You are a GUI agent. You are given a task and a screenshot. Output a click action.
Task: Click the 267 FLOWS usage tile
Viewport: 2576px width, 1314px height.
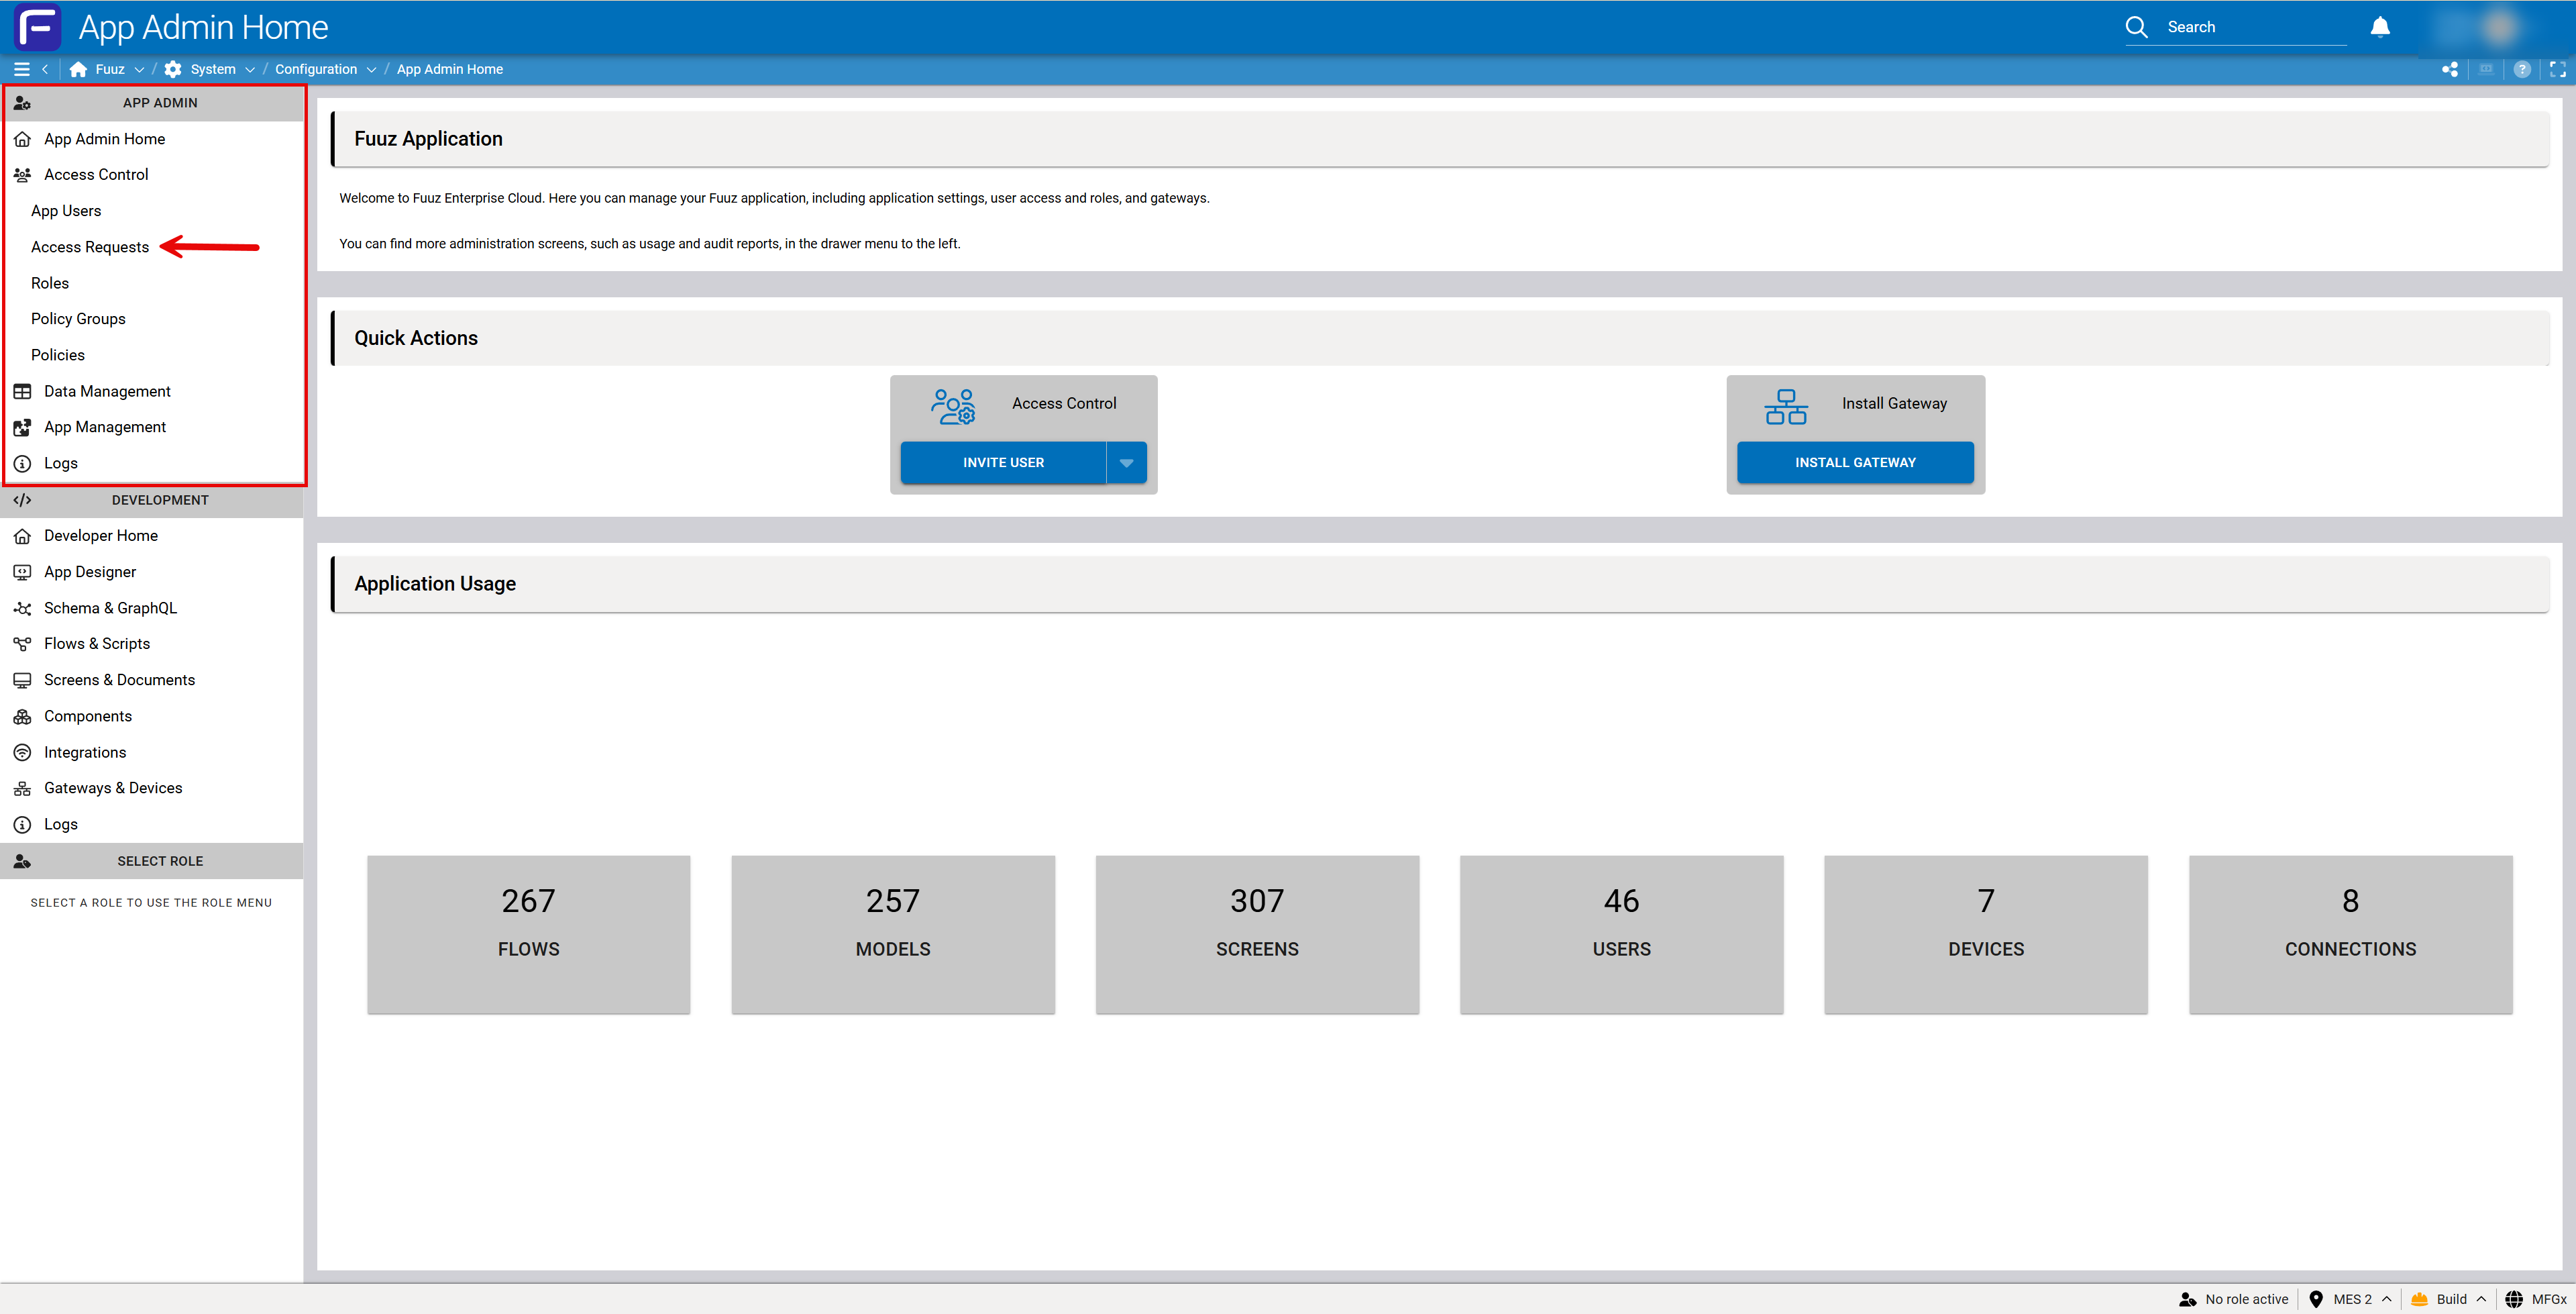click(528, 933)
